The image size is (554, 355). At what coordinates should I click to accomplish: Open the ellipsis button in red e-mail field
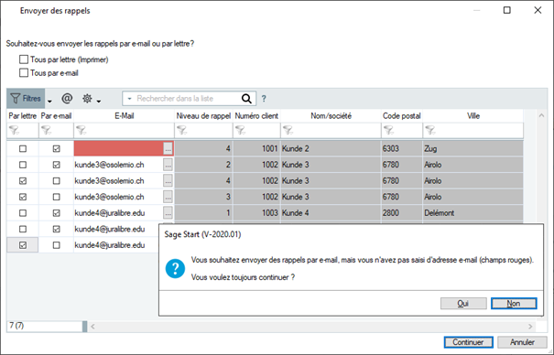(168, 149)
